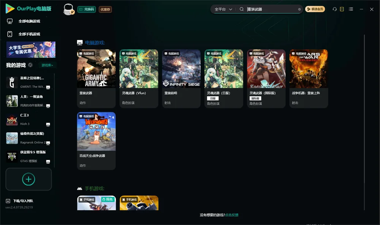The width and height of the screenshot is (380, 225).
Task: Select 人类:一败涂地 in my games
Action: [28, 101]
